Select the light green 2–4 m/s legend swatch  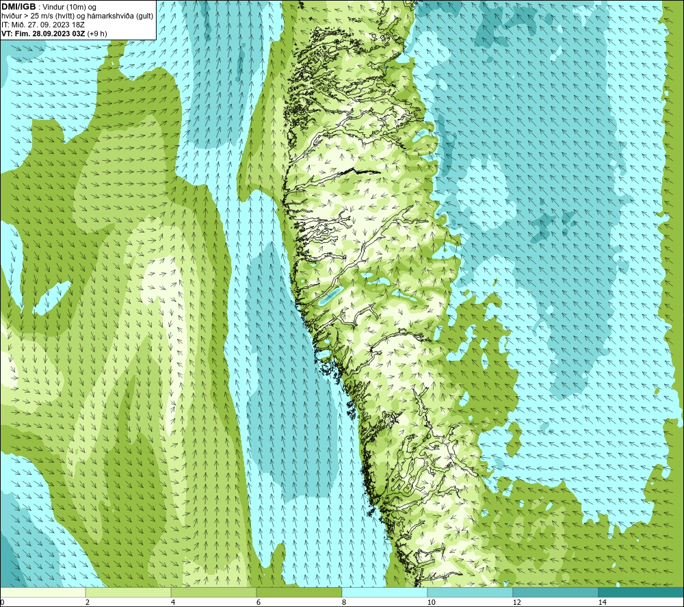129,592
